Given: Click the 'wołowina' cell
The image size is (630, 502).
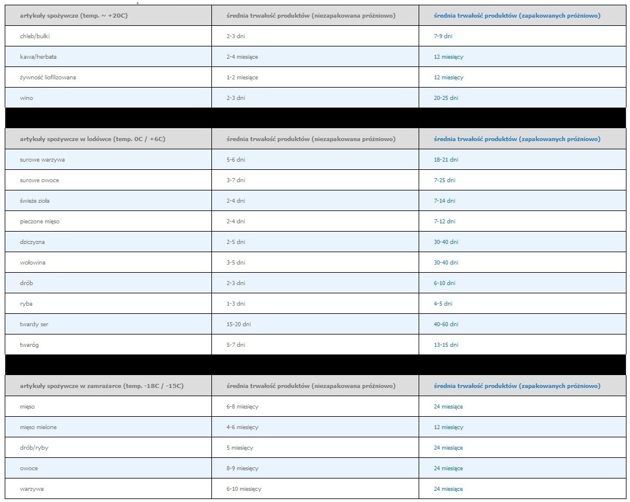Looking at the screenshot, I should coord(108,262).
